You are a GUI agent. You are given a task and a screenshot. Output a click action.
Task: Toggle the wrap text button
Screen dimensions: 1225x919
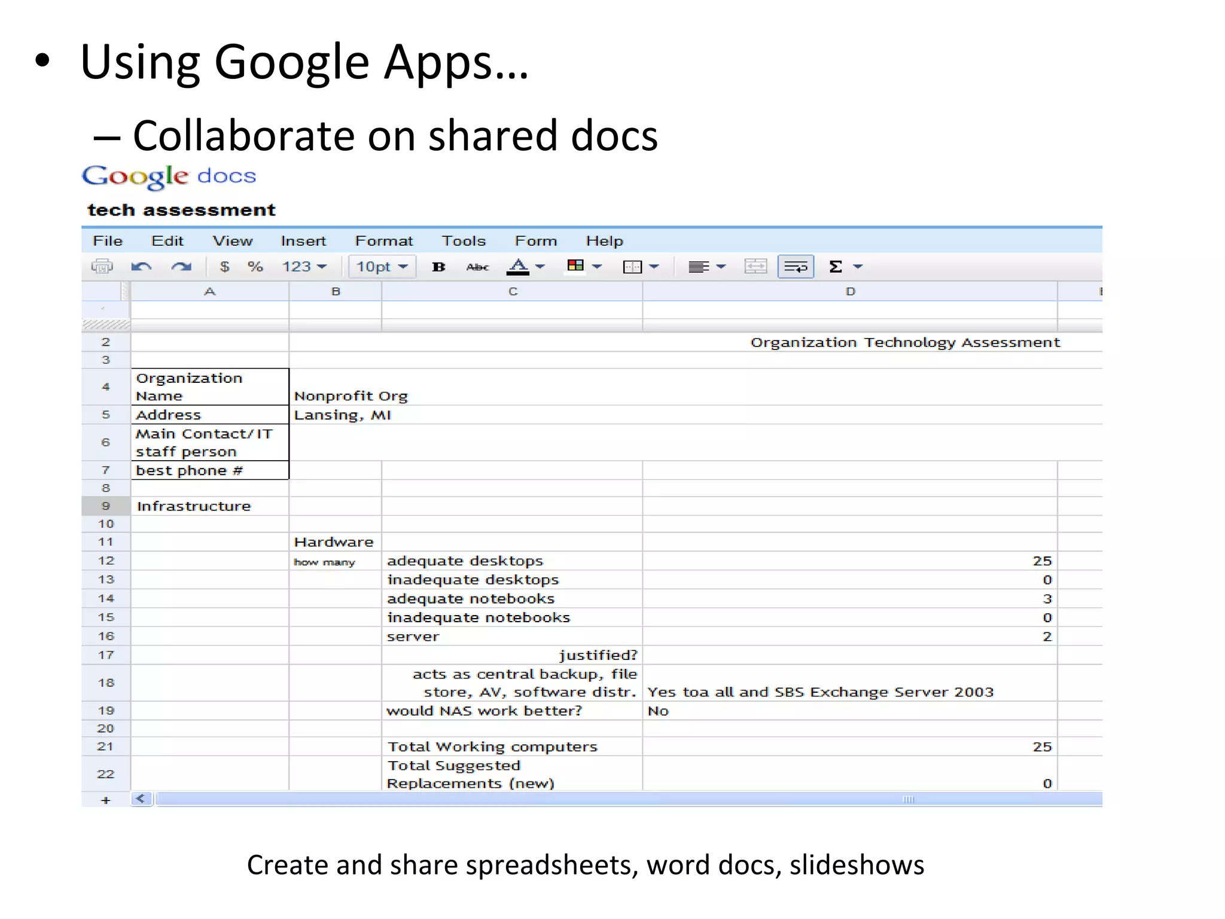coord(796,267)
